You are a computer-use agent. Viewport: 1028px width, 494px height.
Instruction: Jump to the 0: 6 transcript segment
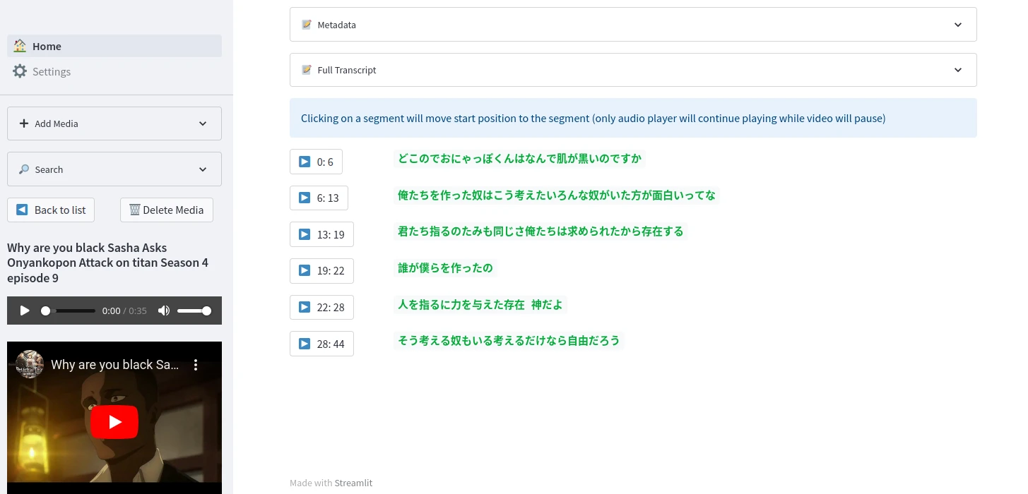(316, 162)
